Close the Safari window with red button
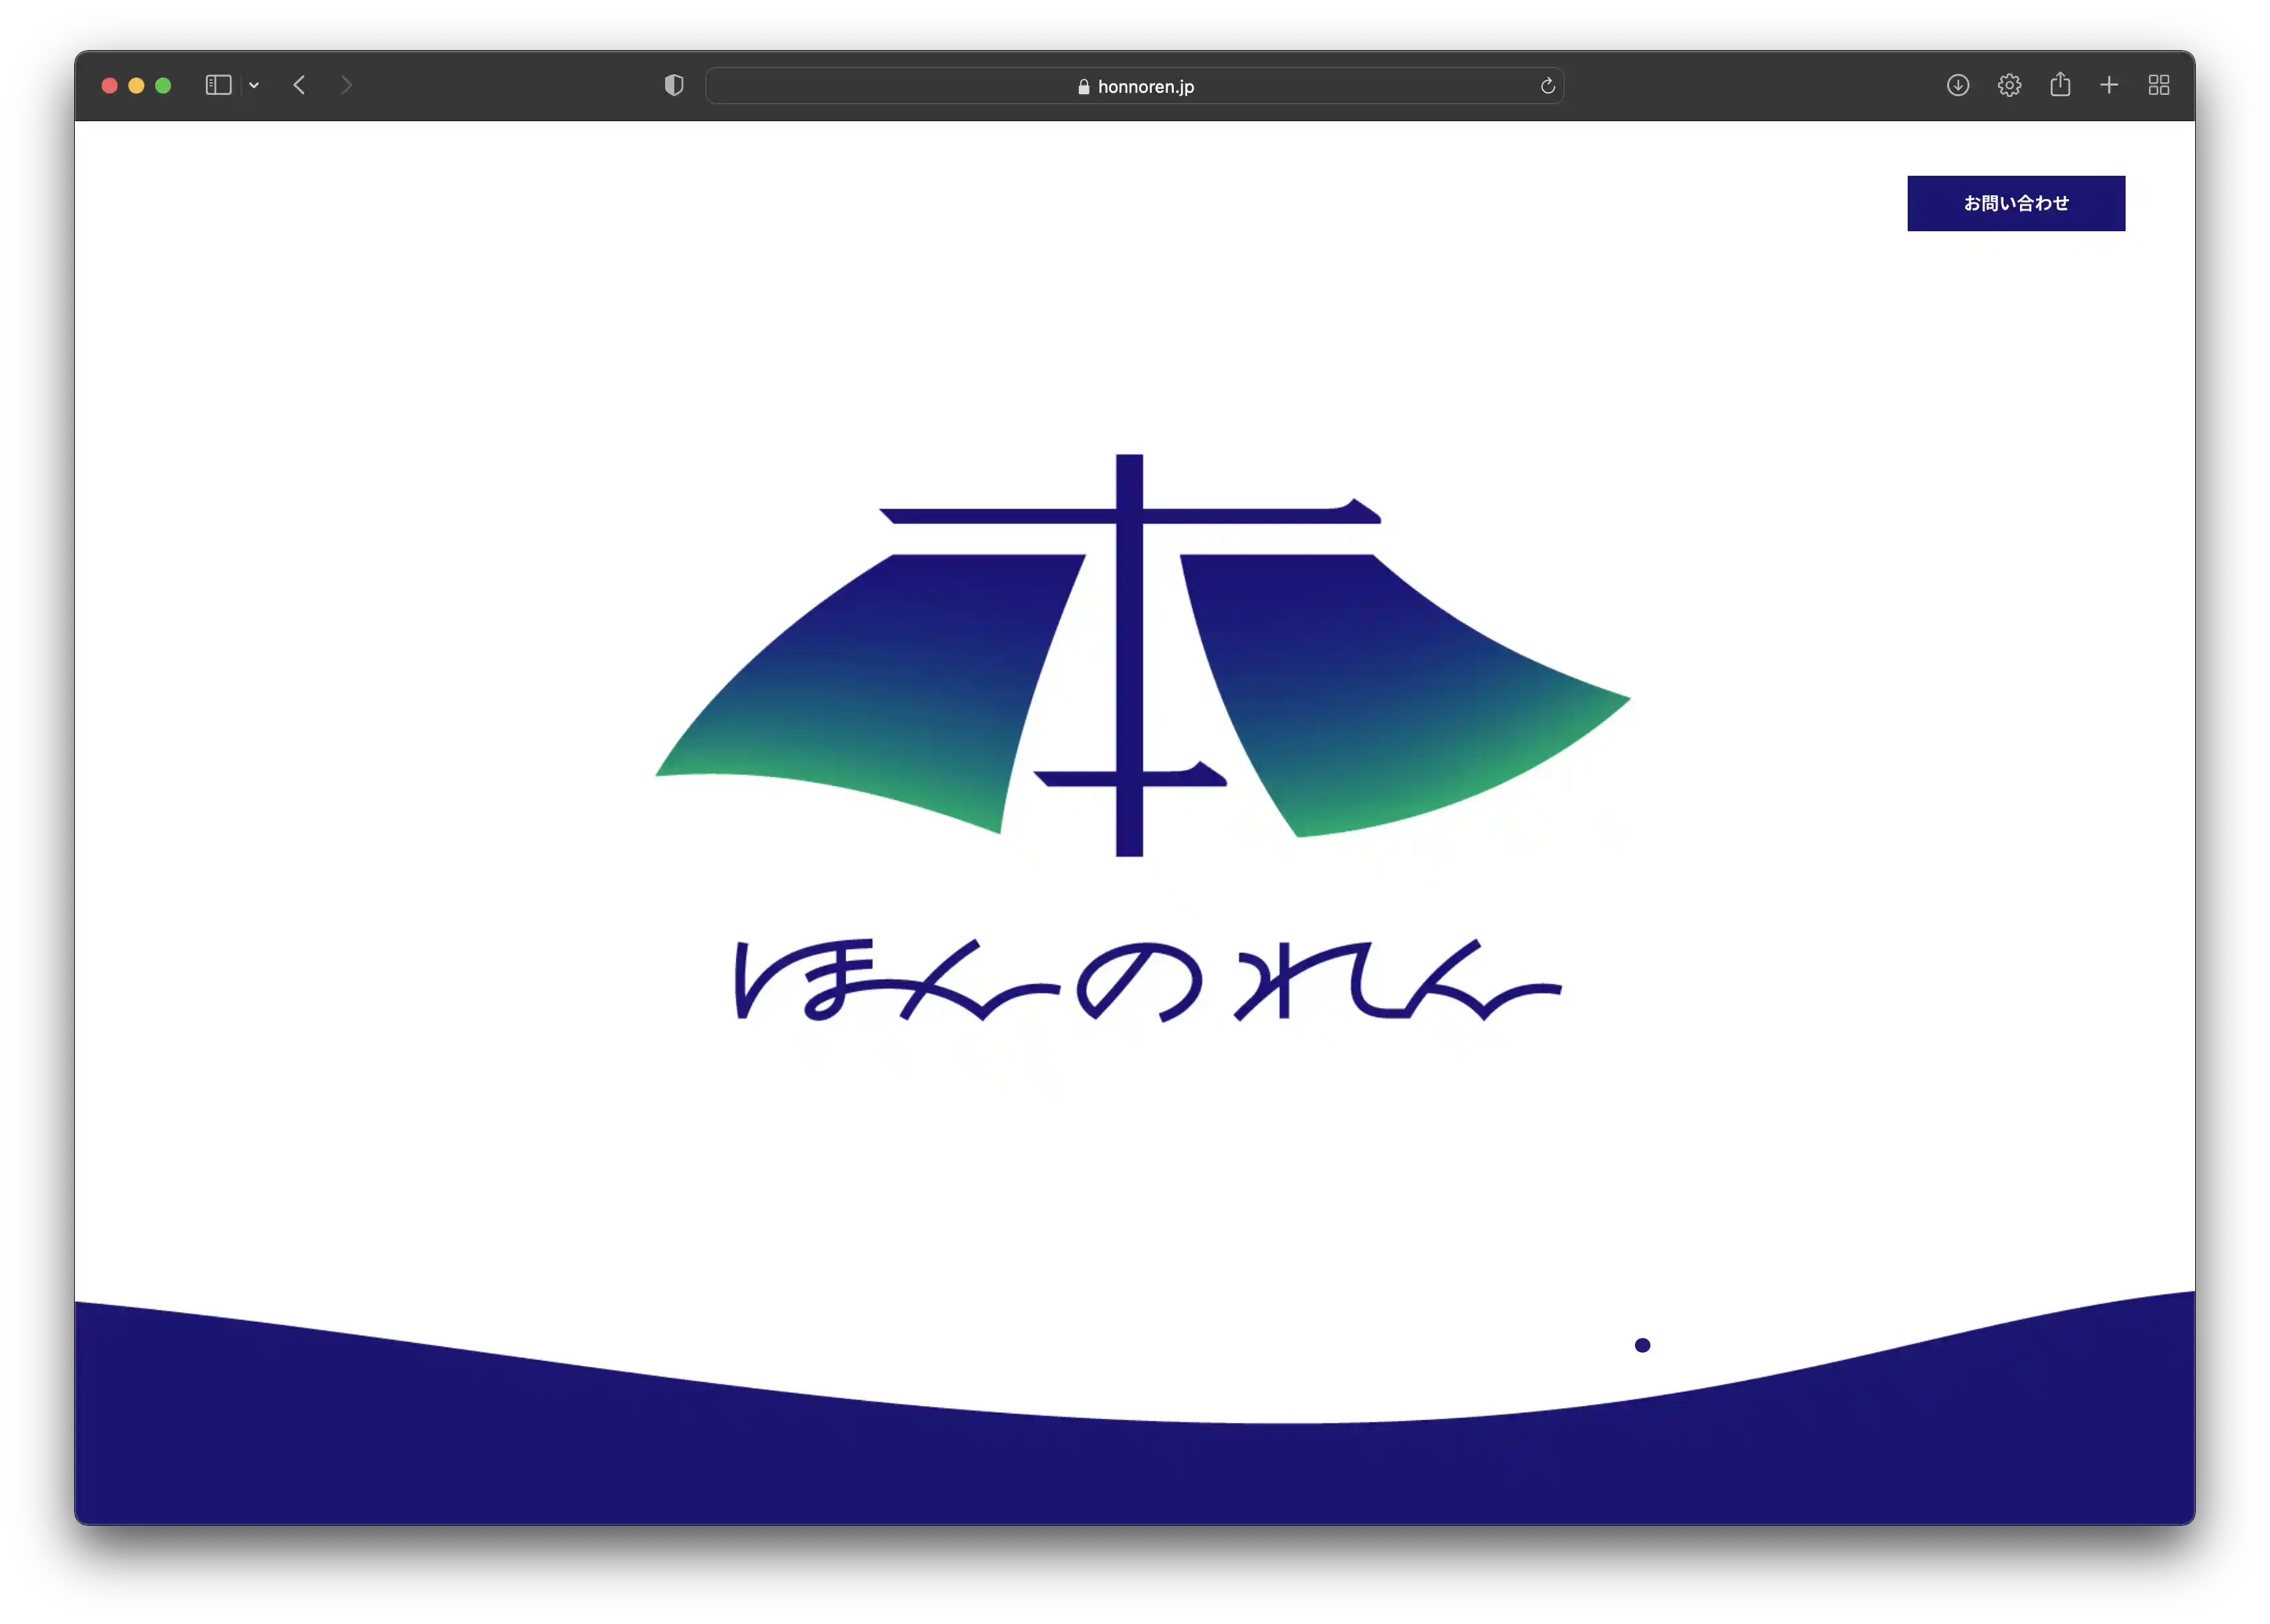Image resolution: width=2270 pixels, height=1624 pixels. pos(110,86)
